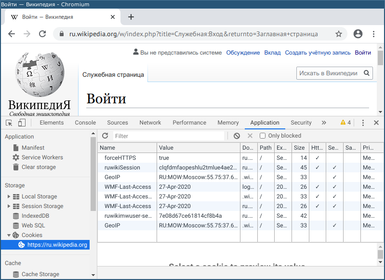
Task: Switch to the Security tab
Action: (x=301, y=123)
